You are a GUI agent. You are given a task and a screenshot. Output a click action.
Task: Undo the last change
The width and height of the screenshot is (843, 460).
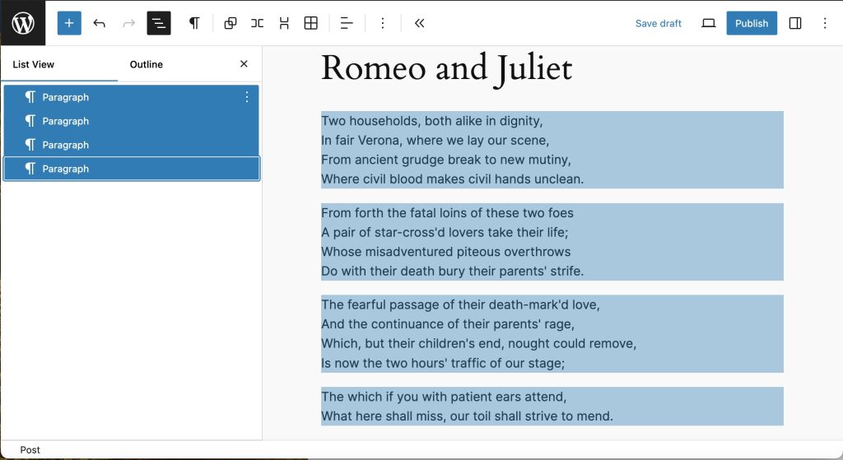click(99, 23)
